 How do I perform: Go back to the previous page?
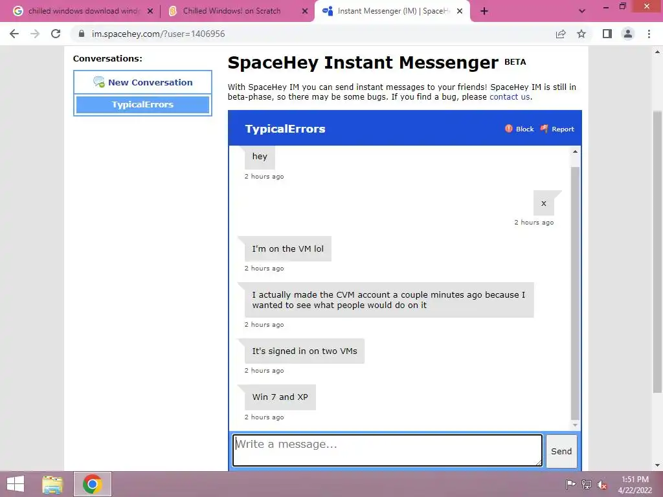(14, 34)
